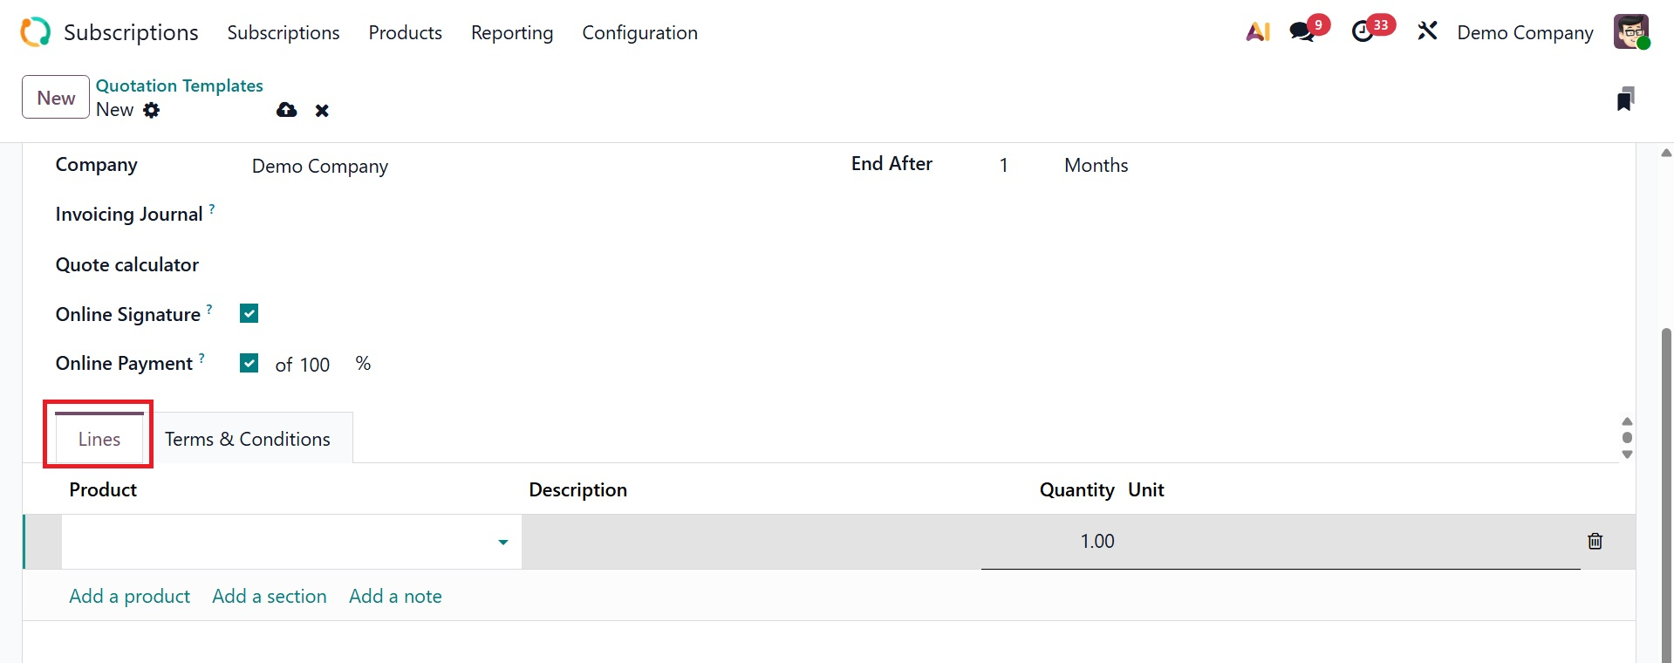
Task: Open the Months unit dropdown
Action: (1096, 165)
